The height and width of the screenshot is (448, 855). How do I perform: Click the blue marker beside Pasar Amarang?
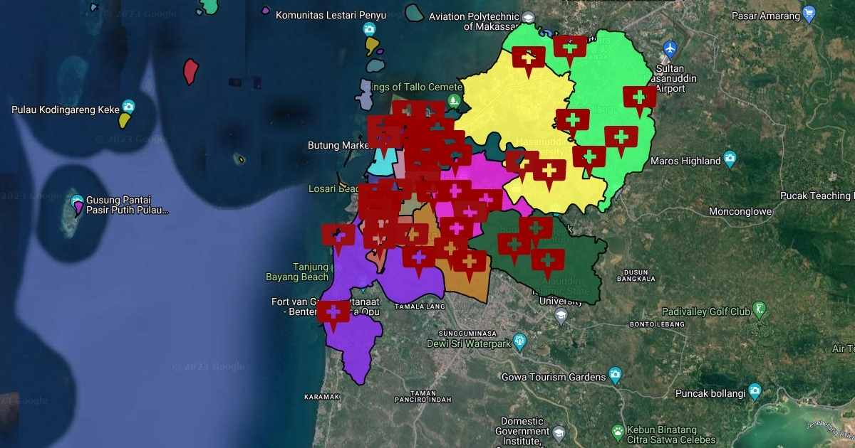tap(809, 12)
